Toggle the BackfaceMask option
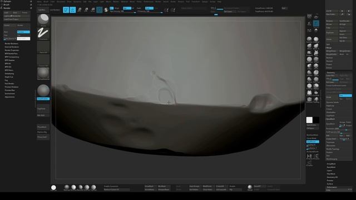356x200 pixels. click(313, 135)
